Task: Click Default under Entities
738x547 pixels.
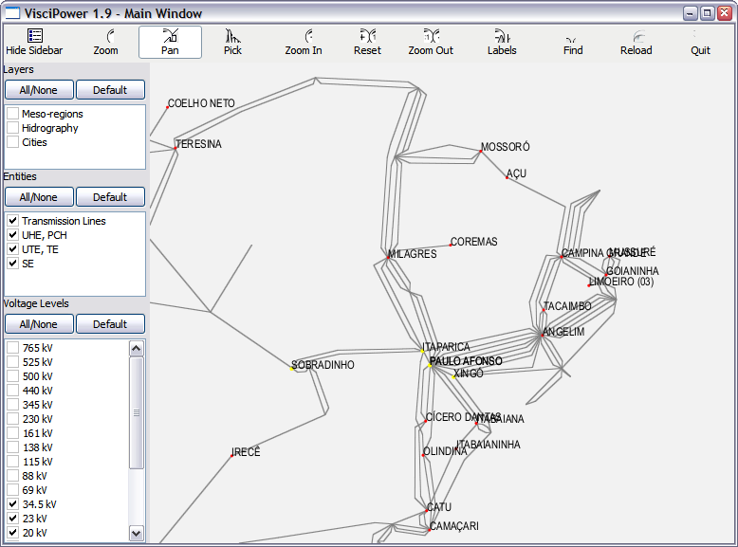Action: tap(110, 197)
